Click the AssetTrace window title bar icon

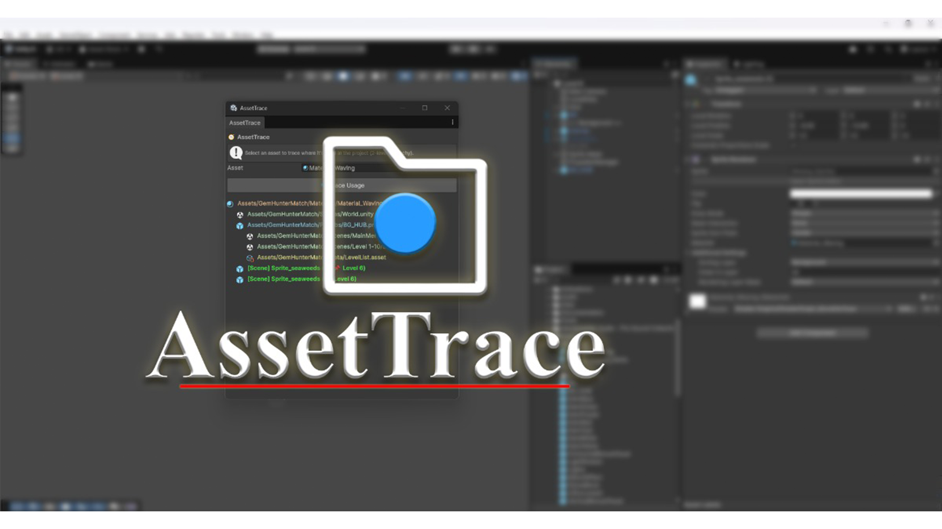[x=234, y=108]
